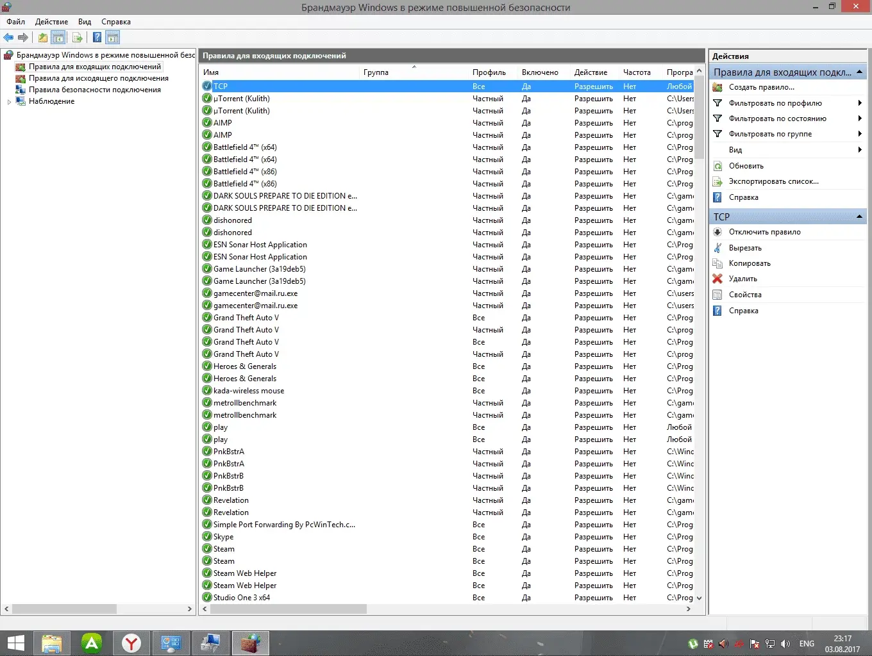Click the Экспортировать список... action link
Image resolution: width=872 pixels, height=656 pixels.
pyautogui.click(x=774, y=181)
